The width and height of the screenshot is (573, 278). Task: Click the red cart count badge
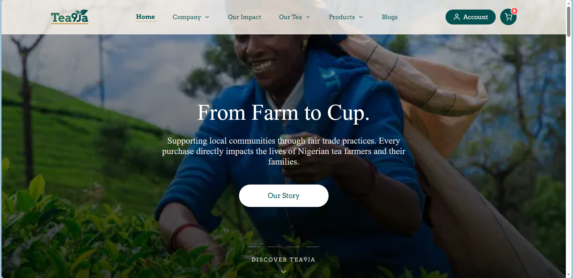click(x=514, y=11)
